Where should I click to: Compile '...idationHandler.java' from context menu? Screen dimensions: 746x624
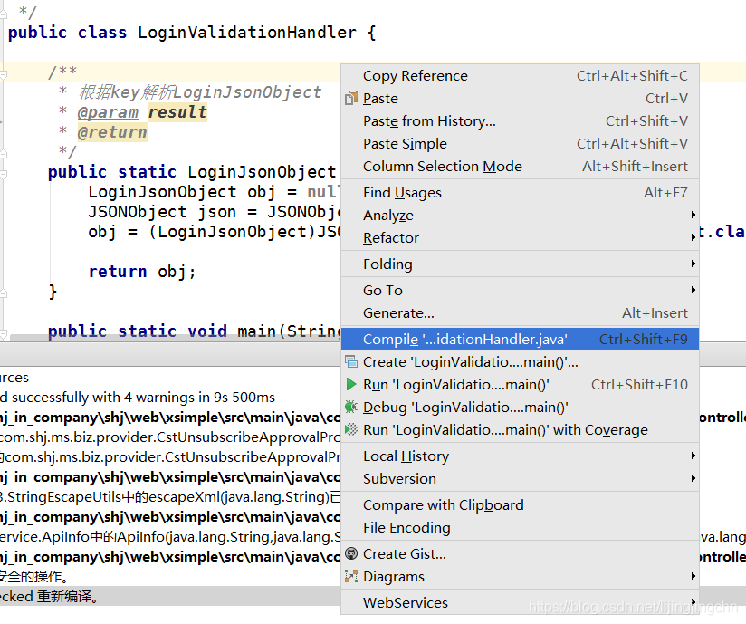[x=520, y=339]
